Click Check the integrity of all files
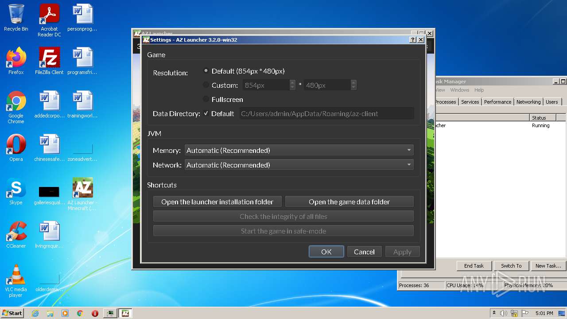Screen dimensions: 567x319 coord(283,216)
